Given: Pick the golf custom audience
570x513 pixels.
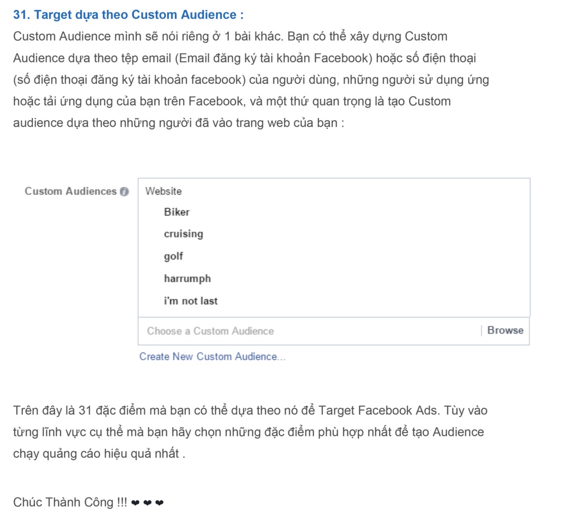Looking at the screenshot, I should pos(173,256).
